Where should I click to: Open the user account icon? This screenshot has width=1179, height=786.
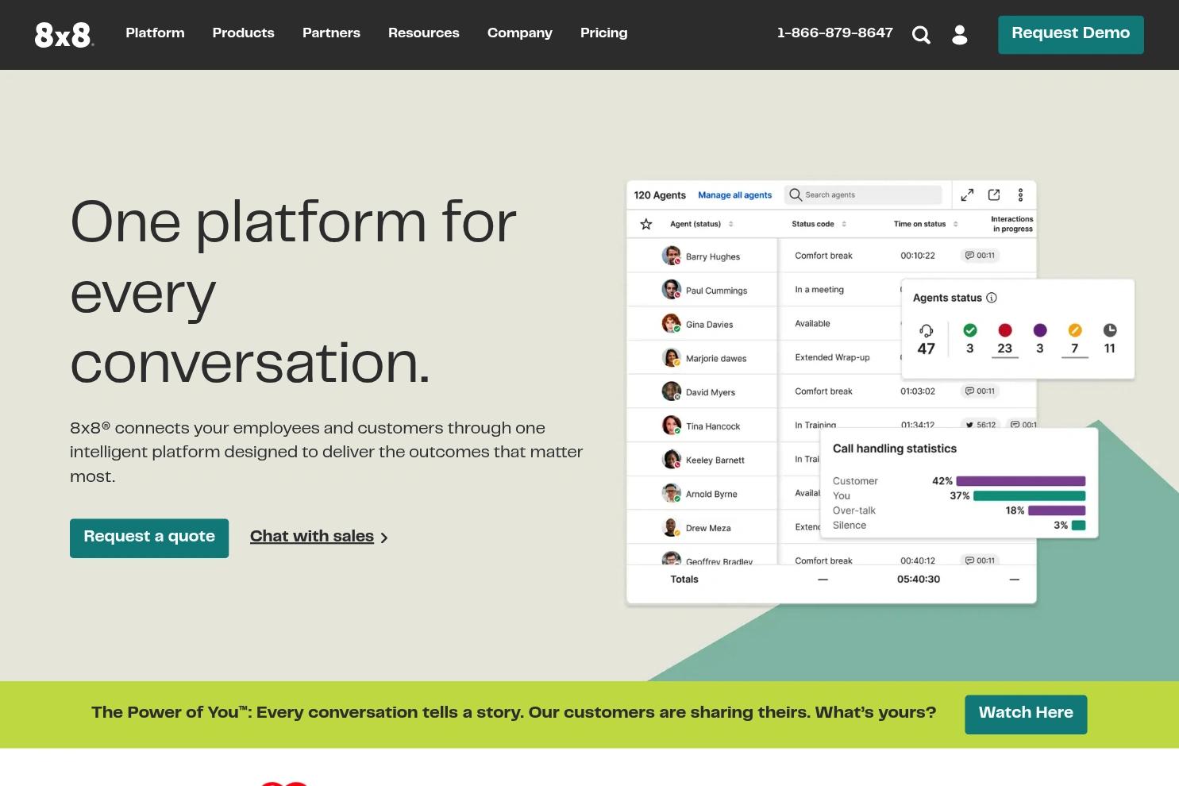tap(960, 34)
